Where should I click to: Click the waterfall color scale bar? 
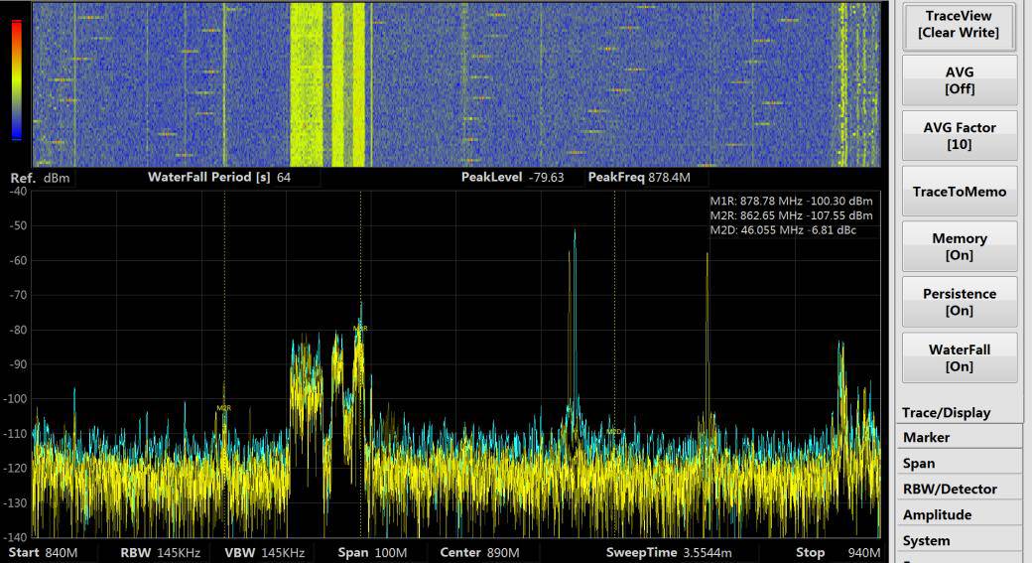click(16, 79)
